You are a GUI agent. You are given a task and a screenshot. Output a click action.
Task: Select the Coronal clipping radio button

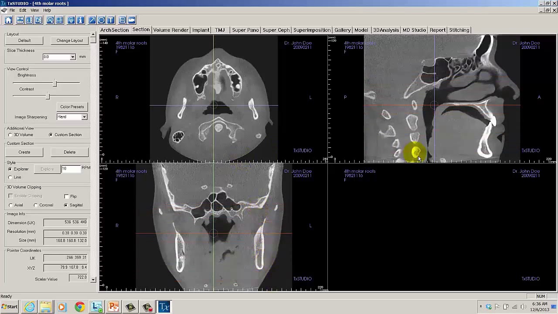coord(36,205)
